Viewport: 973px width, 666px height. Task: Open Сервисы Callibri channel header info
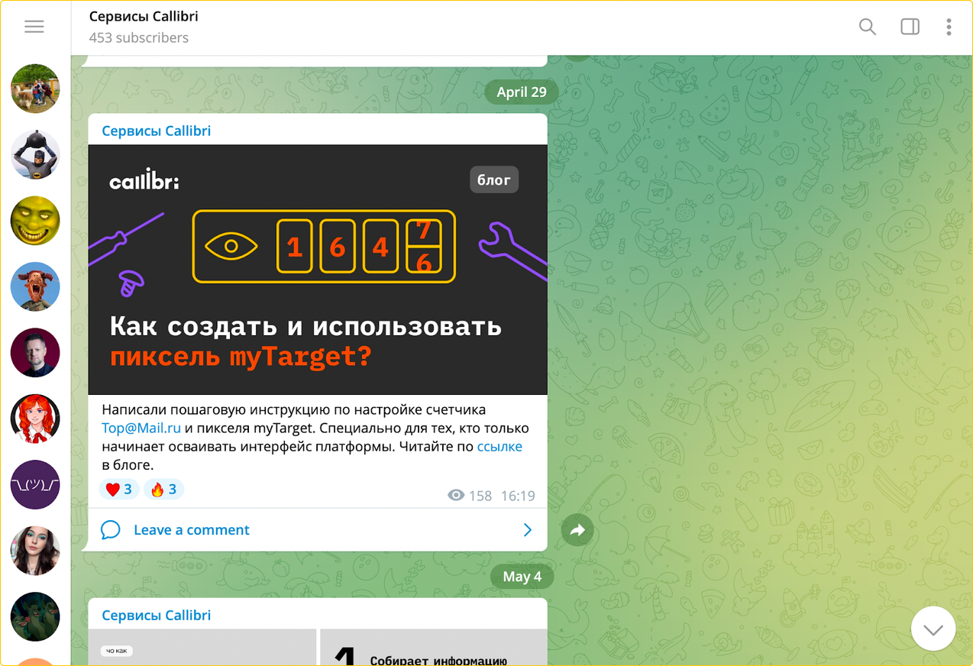point(144,26)
